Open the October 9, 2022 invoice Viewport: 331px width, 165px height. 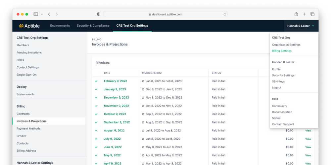coord(115,114)
